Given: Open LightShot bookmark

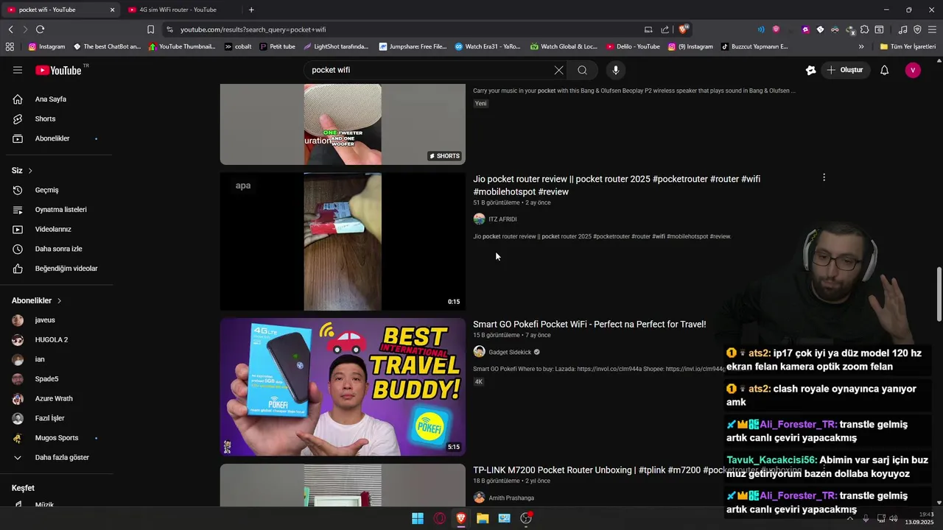Looking at the screenshot, I should click(335, 46).
